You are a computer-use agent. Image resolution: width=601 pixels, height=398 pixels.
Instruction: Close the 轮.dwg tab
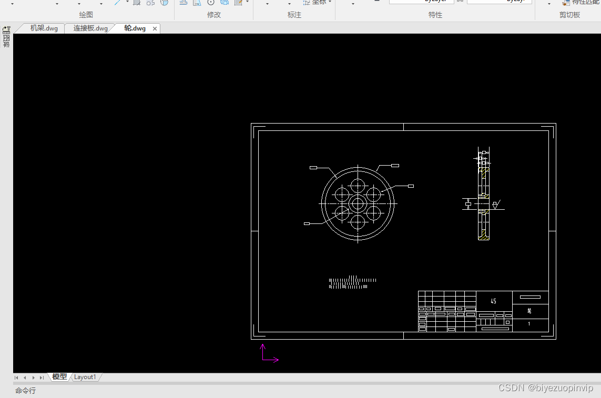tap(155, 28)
